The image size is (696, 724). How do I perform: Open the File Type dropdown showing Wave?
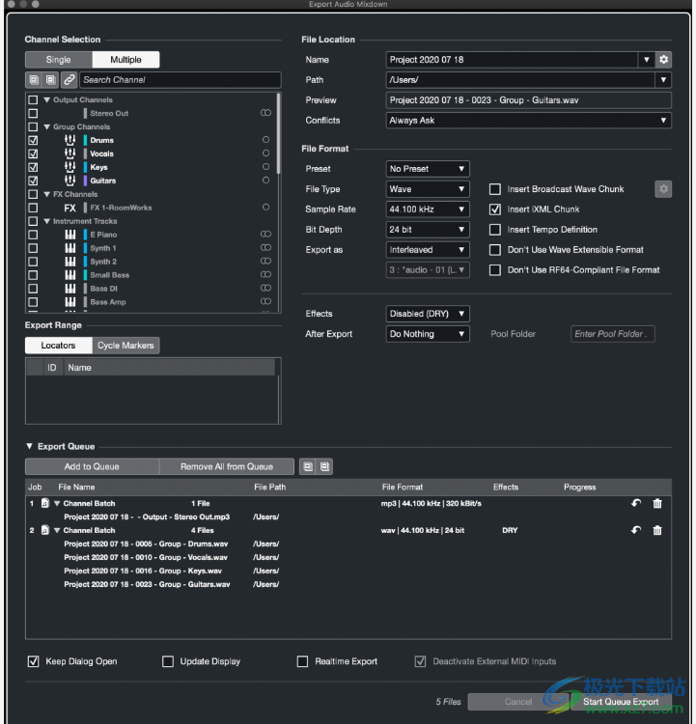[428, 189]
